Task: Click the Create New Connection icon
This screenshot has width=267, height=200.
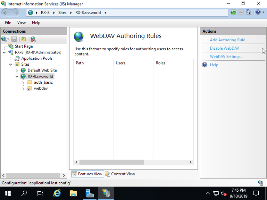Action: tap(4, 39)
